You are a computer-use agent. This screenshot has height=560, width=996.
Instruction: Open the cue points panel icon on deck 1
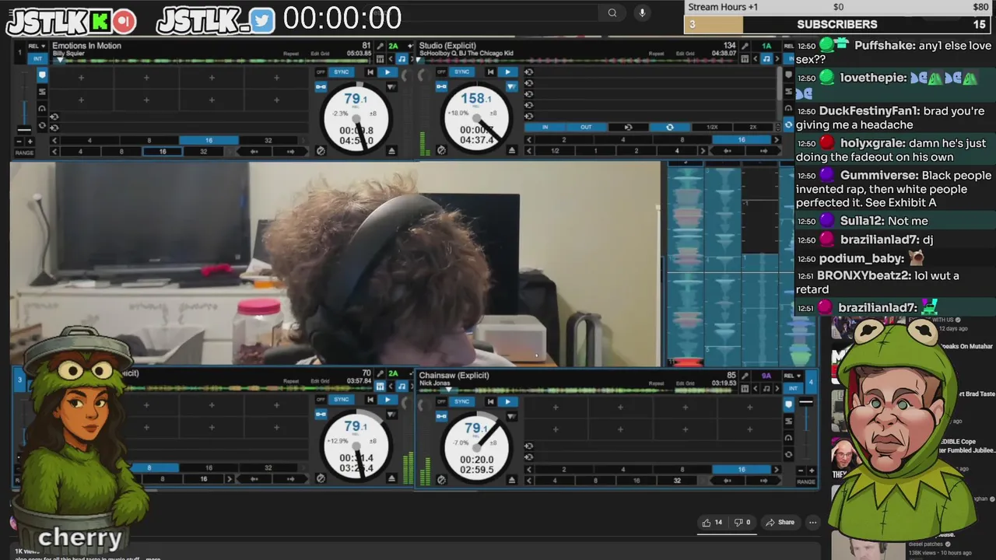pyautogui.click(x=42, y=75)
